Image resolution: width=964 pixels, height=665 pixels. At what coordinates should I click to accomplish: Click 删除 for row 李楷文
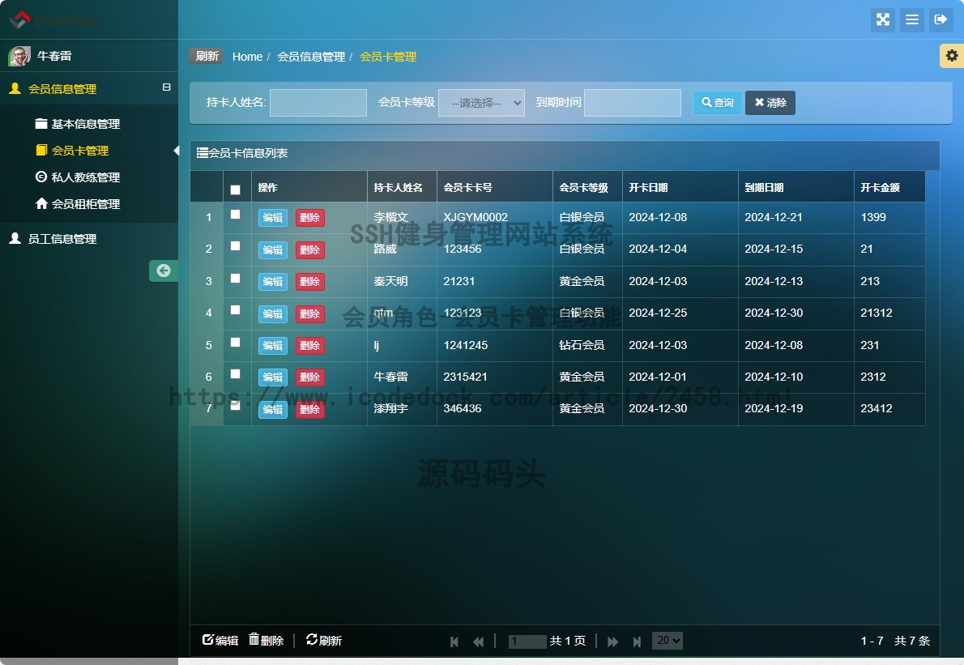click(309, 218)
